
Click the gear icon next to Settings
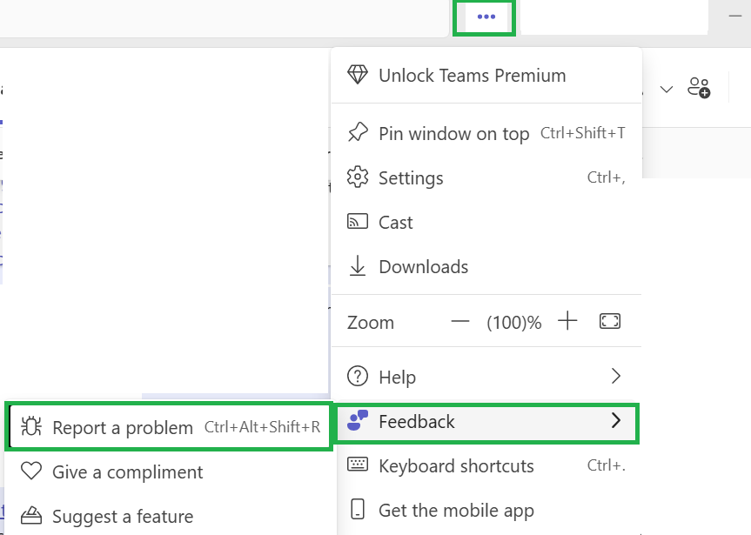tap(358, 177)
